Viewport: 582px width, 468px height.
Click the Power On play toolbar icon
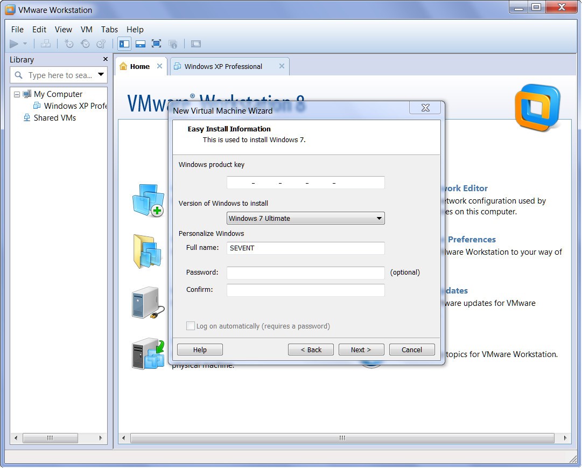click(x=14, y=44)
